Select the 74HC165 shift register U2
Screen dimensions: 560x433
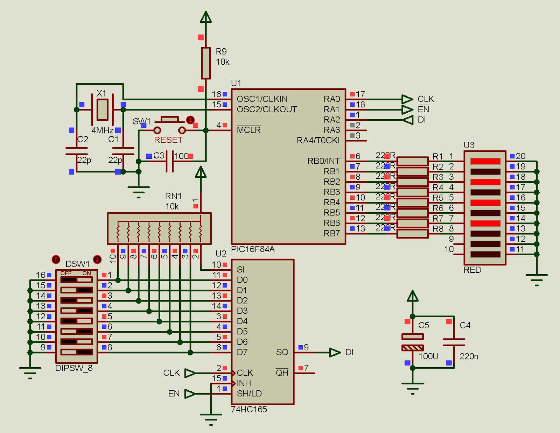[x=262, y=332]
